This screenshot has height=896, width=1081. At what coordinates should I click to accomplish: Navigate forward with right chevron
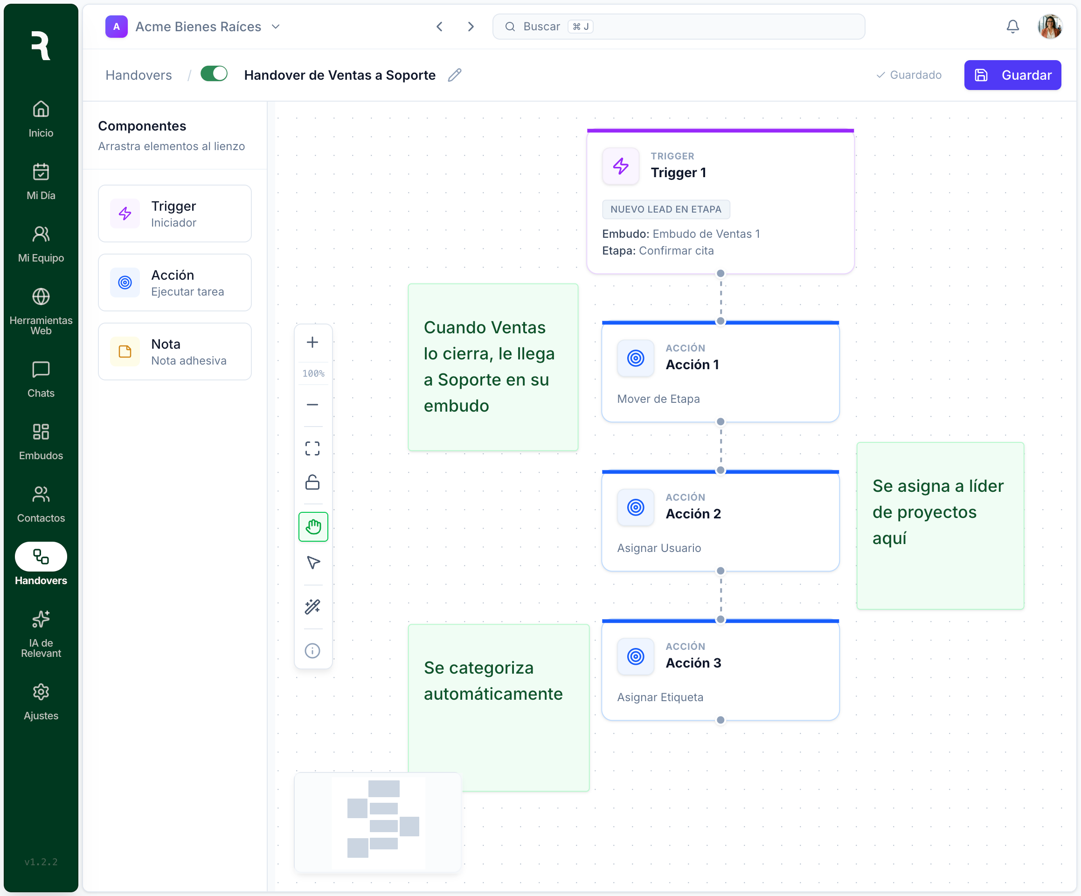click(471, 27)
